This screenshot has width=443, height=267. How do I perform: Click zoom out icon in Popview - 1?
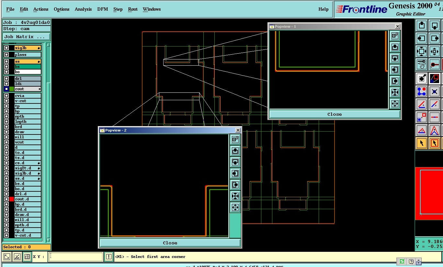(395, 104)
